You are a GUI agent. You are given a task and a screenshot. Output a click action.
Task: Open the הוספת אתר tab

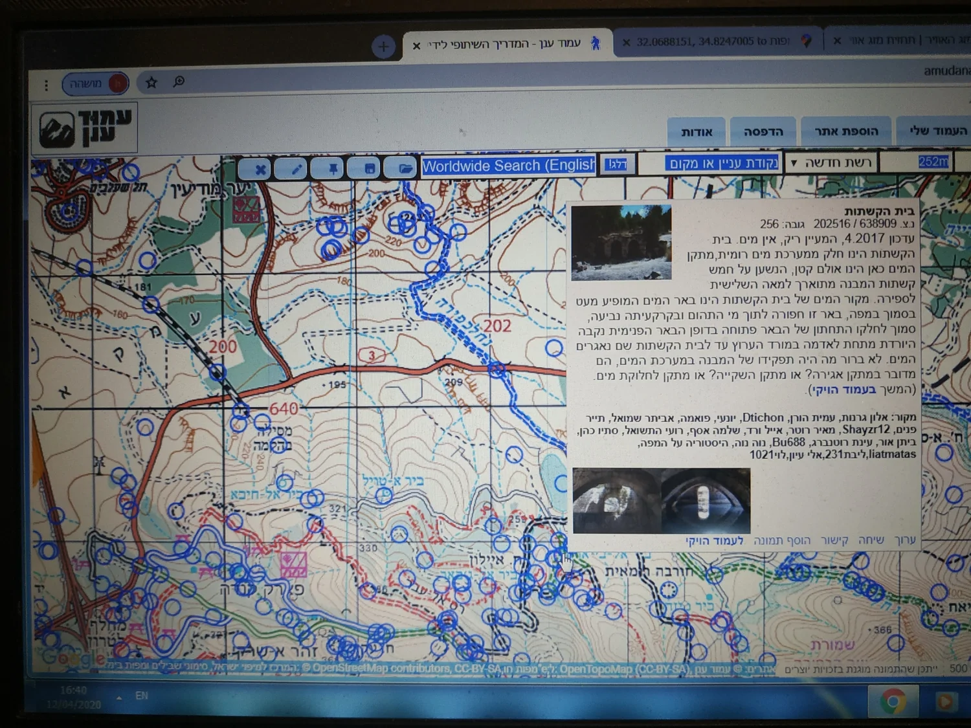point(845,131)
